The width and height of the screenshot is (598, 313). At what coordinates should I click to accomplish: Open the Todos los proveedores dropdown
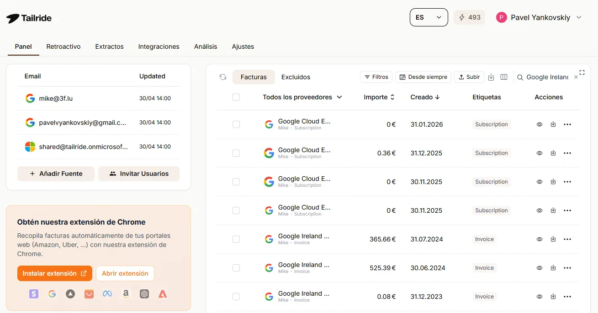tap(302, 97)
